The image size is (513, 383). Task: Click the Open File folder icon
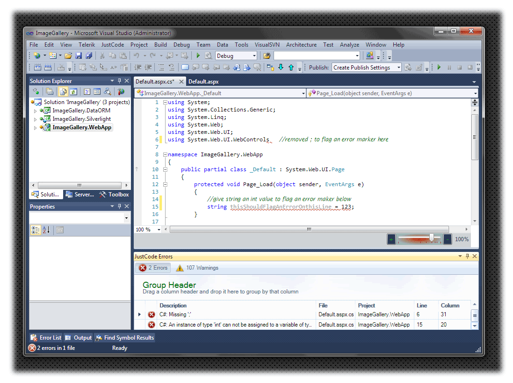68,56
